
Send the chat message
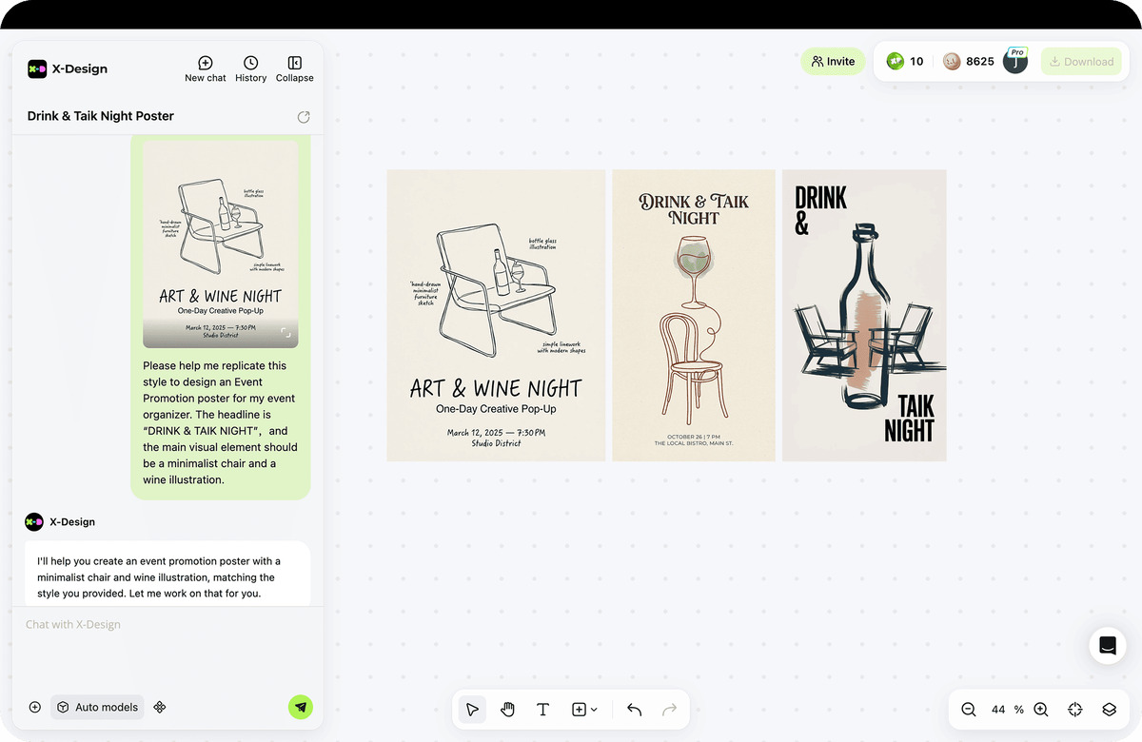pos(301,707)
